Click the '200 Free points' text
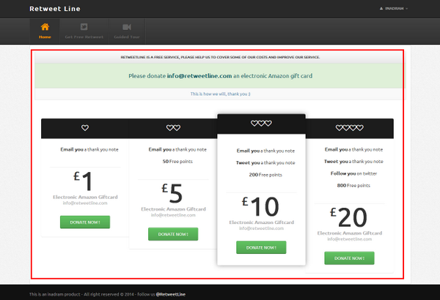The height and width of the screenshot is (300, 440). click(x=265, y=175)
